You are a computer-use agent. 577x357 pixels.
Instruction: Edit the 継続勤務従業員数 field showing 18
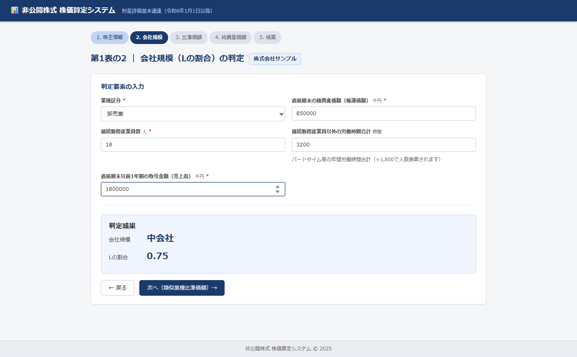(x=193, y=145)
